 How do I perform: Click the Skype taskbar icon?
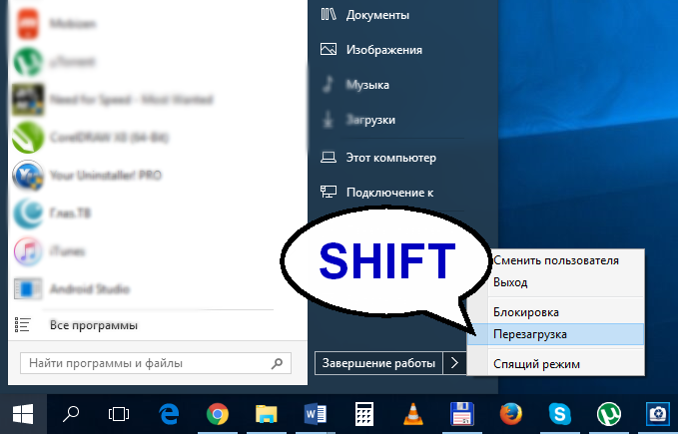click(558, 413)
